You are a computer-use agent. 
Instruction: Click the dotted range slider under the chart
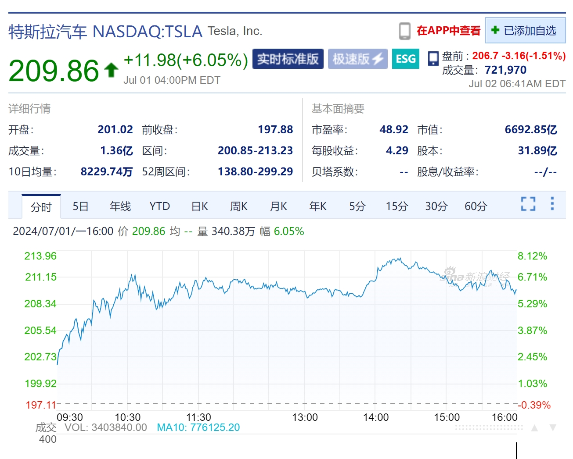(x=489, y=427)
